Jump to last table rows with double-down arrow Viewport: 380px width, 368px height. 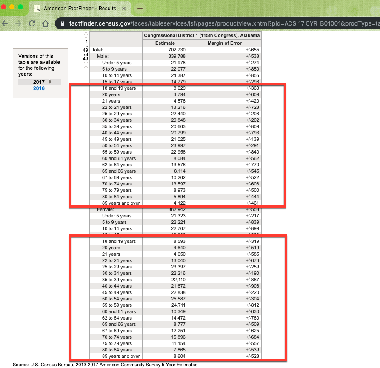point(86,66)
